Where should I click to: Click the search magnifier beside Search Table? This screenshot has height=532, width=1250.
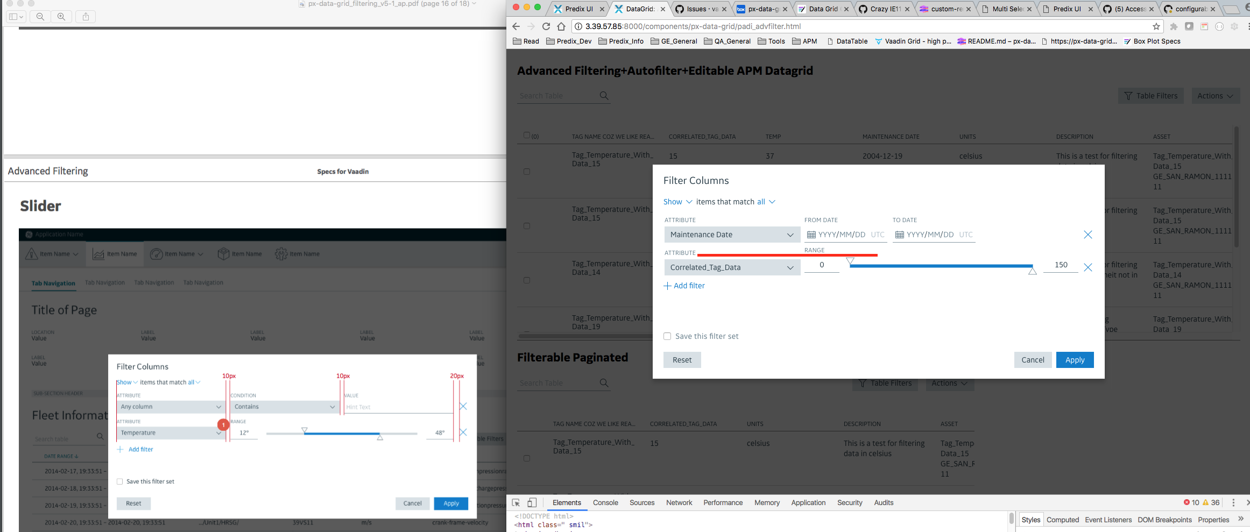click(x=604, y=95)
